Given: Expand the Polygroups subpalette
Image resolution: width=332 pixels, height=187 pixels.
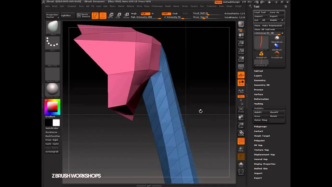Looking at the screenshot, I should point(260,126).
